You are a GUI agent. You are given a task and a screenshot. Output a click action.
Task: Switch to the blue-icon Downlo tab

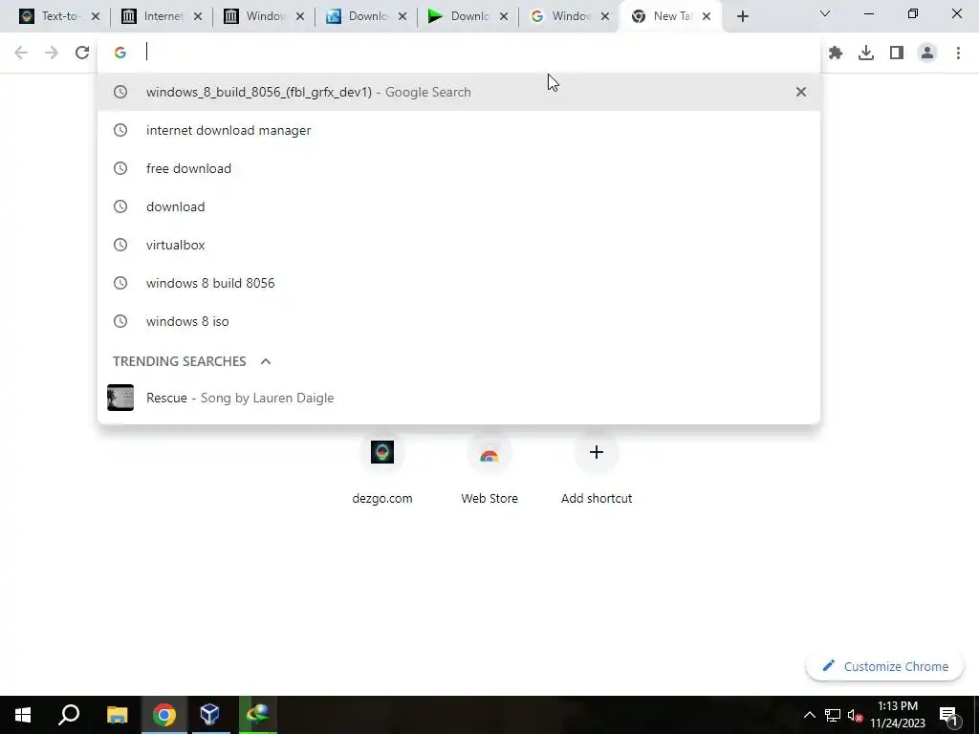pos(358,16)
